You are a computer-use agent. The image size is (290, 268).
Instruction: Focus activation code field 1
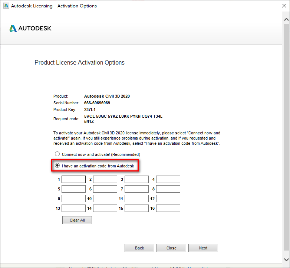tap(73, 180)
